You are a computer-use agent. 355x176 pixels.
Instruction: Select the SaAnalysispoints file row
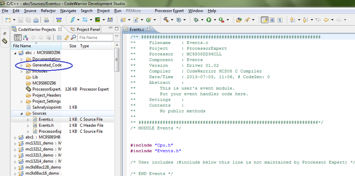click(63, 107)
